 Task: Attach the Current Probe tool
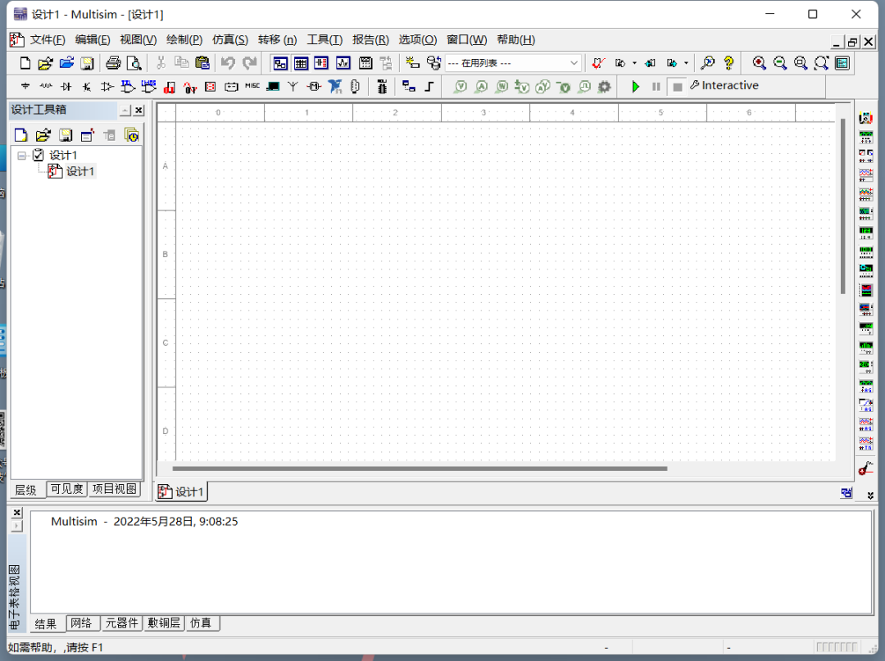[x=865, y=469]
